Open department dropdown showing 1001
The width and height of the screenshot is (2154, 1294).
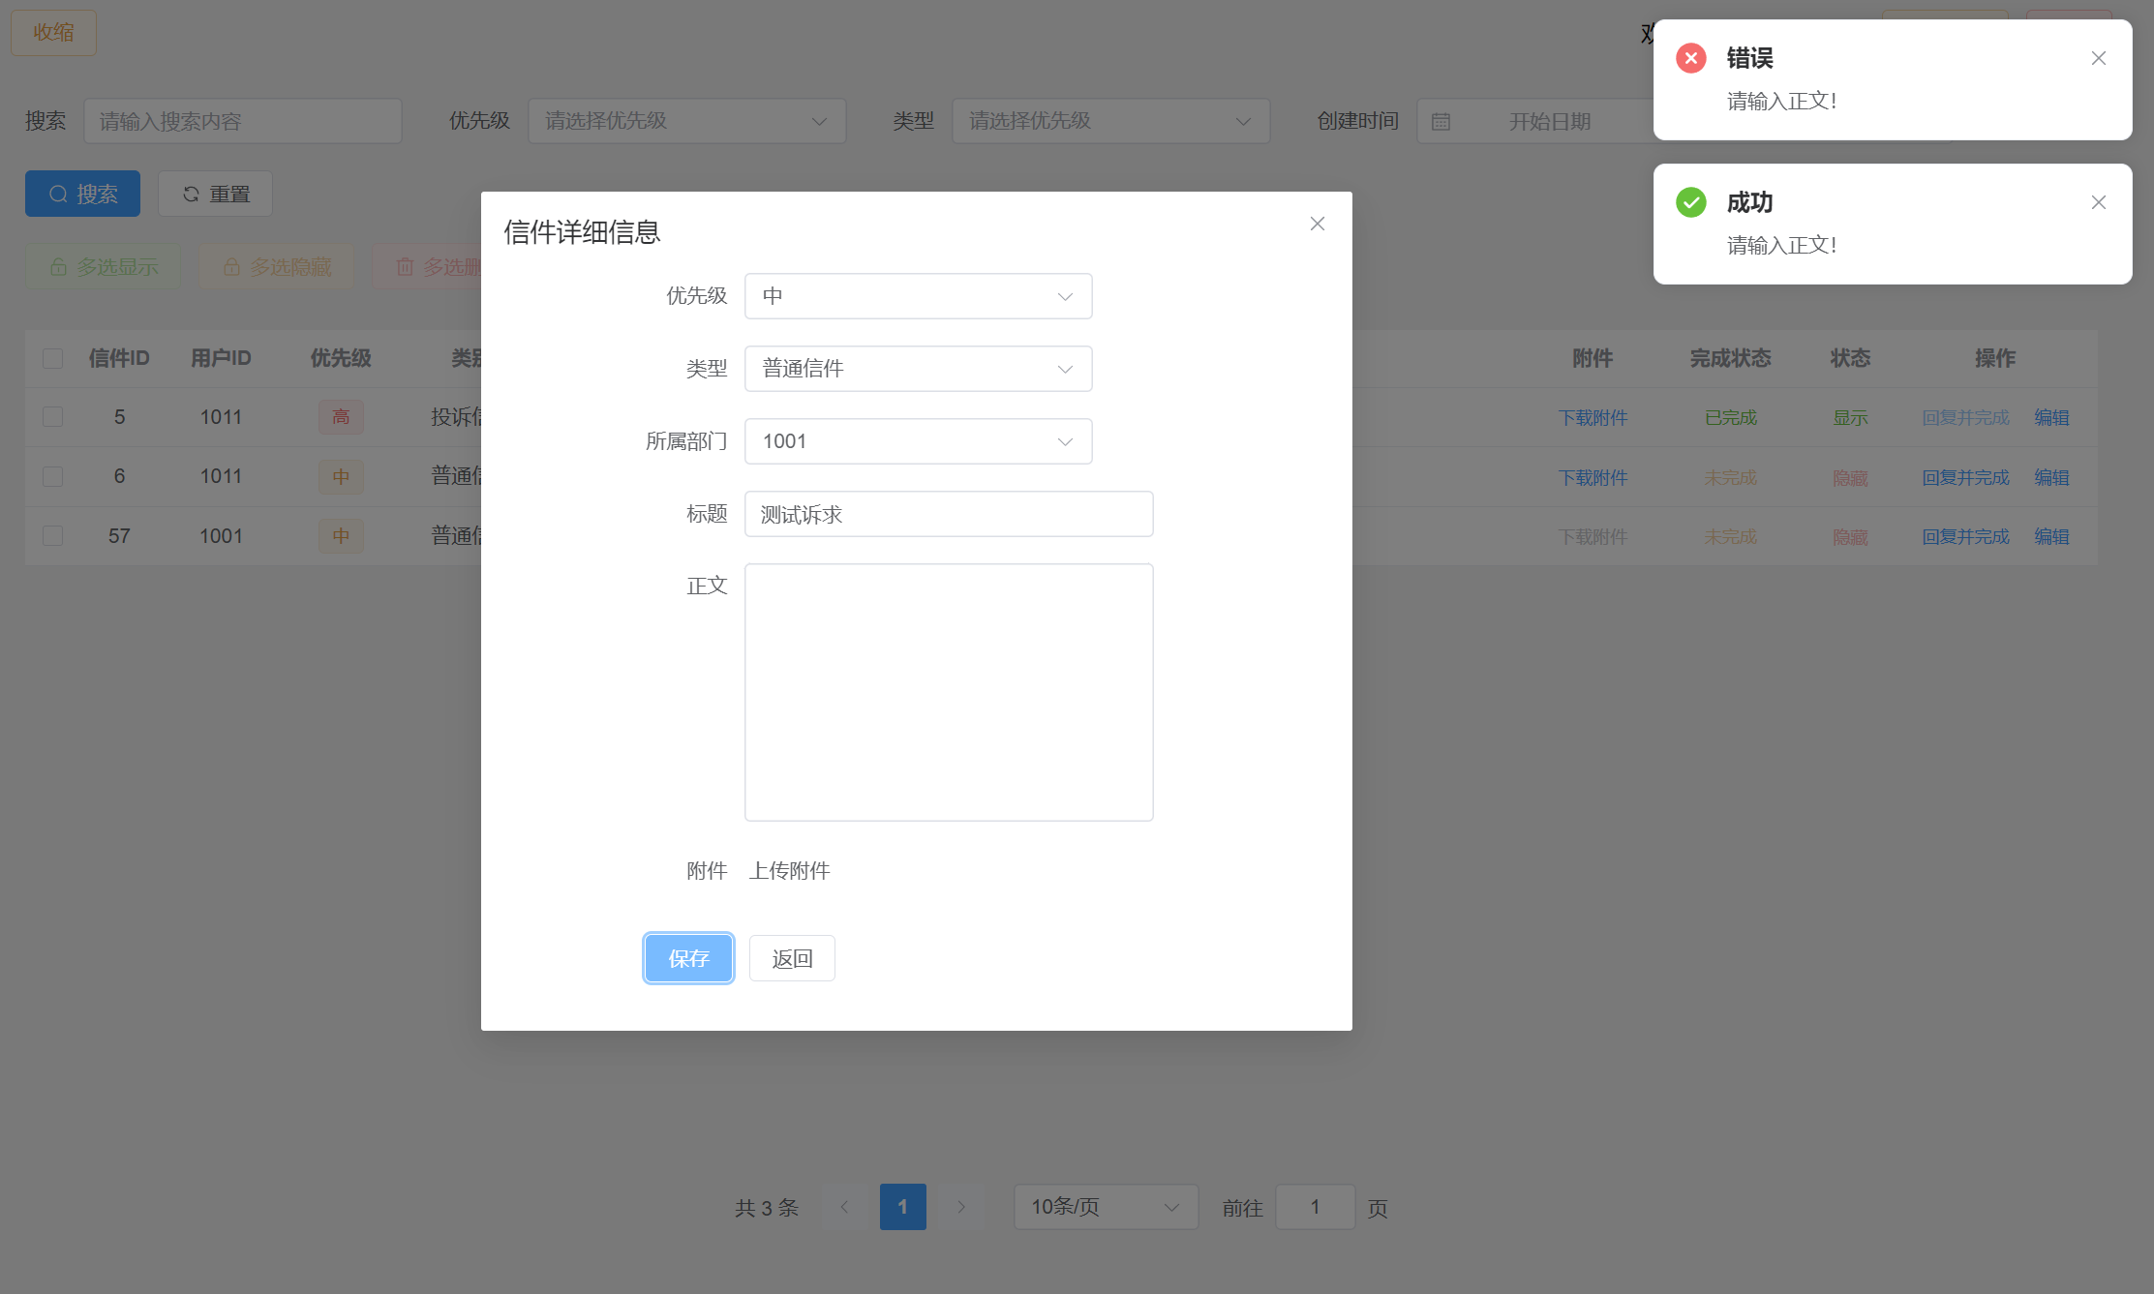[918, 441]
